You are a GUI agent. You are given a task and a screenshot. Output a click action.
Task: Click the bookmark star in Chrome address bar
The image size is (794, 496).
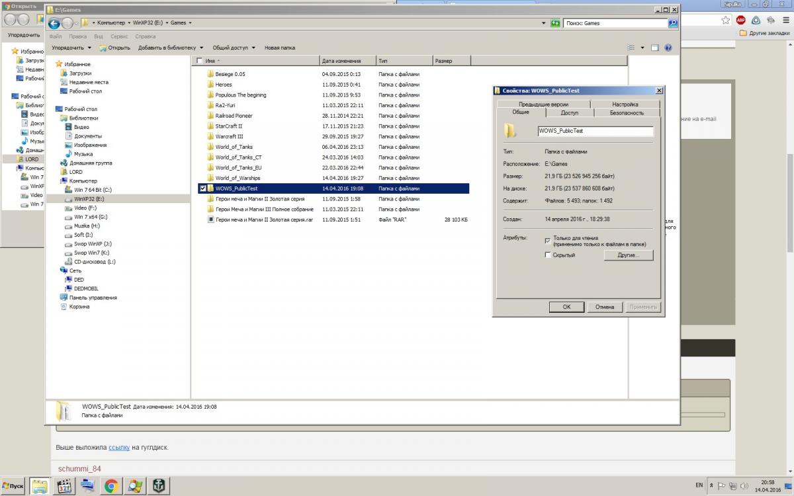click(x=727, y=20)
